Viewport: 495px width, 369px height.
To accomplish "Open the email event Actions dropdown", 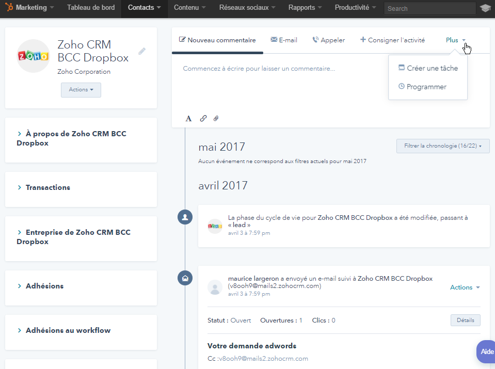I will pos(465,287).
